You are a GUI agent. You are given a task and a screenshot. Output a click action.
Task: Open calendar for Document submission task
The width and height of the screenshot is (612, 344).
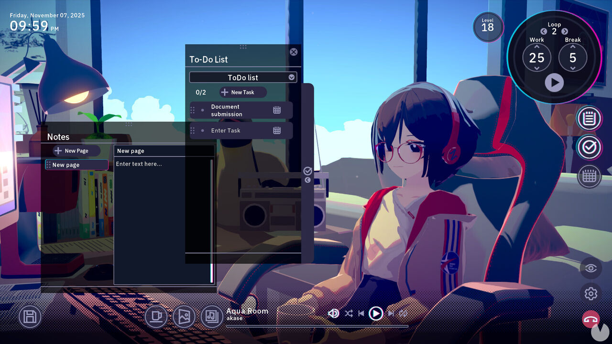tap(277, 110)
